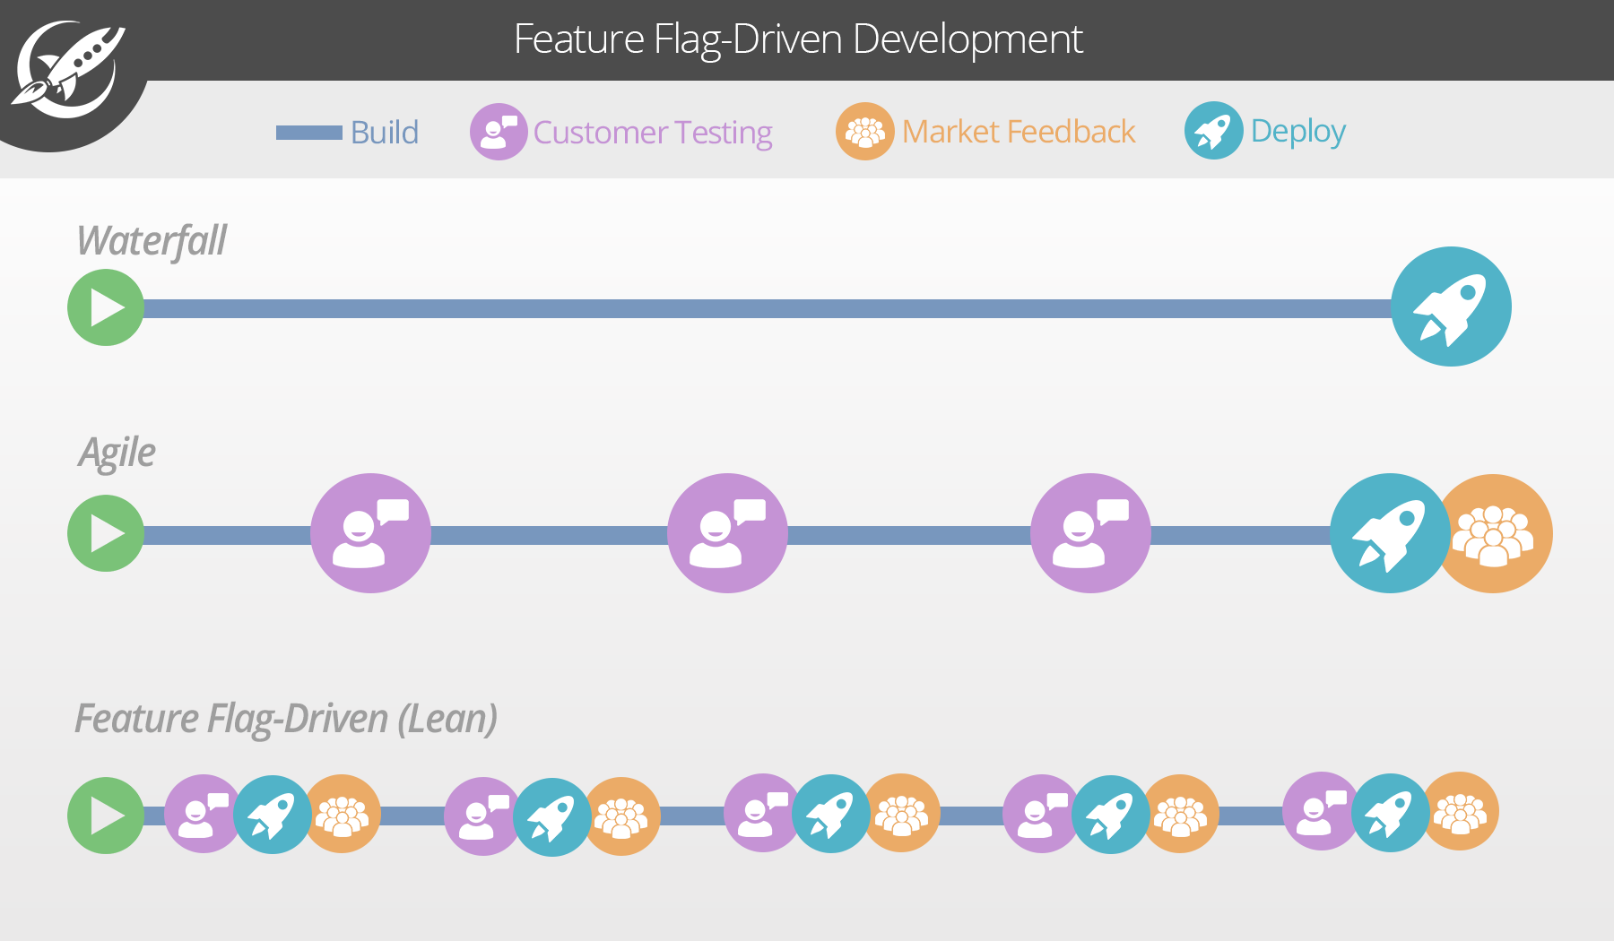
Task: Click the first Customer Testing icon on Lean timeline
Action: pyautogui.click(x=201, y=816)
